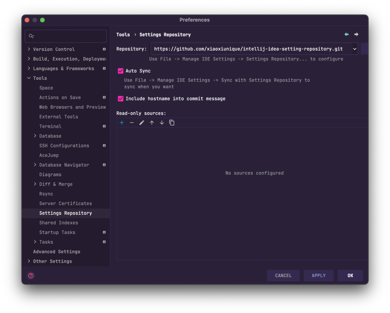The width and height of the screenshot is (390, 313).
Task: Expand Other Settings
Action: [x=29, y=261]
